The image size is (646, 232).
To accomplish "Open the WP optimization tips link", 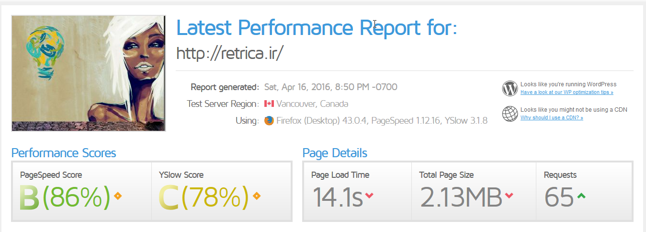I will (x=567, y=92).
